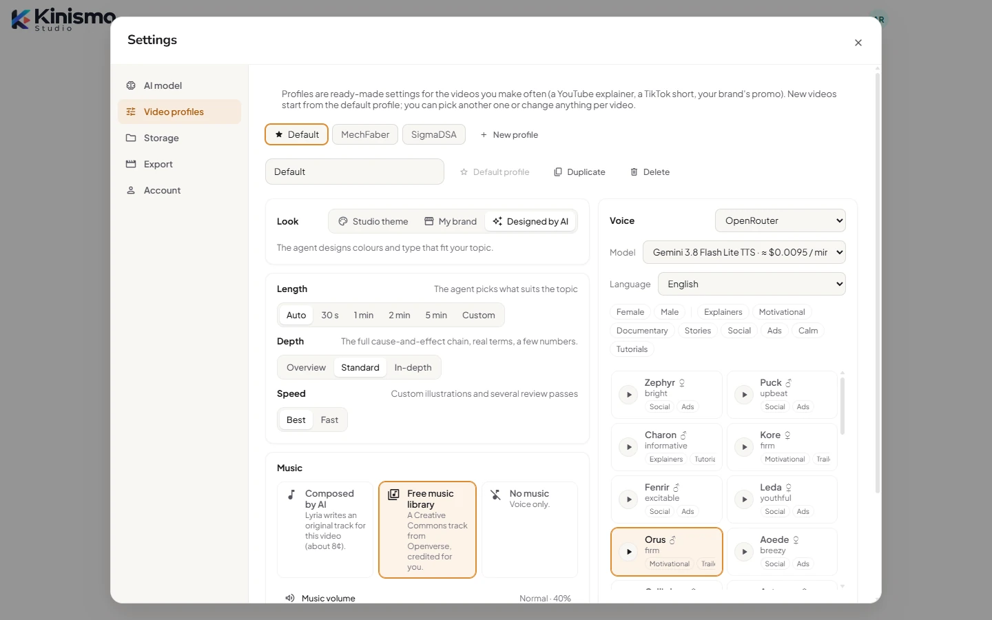This screenshot has width=992, height=620.
Task: Create a New profile
Action: [x=509, y=135]
